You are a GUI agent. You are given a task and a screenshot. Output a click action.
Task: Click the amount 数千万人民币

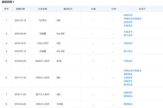pyautogui.click(x=43, y=94)
